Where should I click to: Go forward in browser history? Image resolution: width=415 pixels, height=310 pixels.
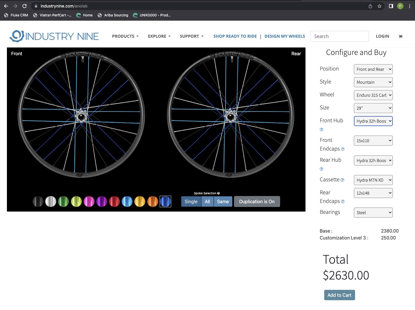click(15, 6)
